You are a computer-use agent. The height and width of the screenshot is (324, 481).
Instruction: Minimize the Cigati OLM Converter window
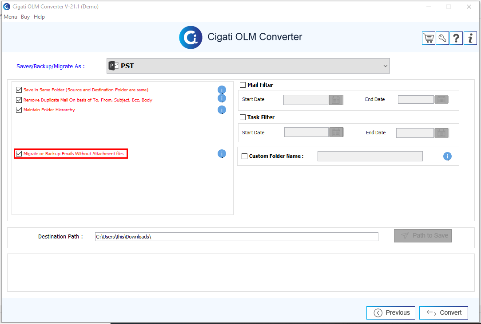(x=429, y=7)
